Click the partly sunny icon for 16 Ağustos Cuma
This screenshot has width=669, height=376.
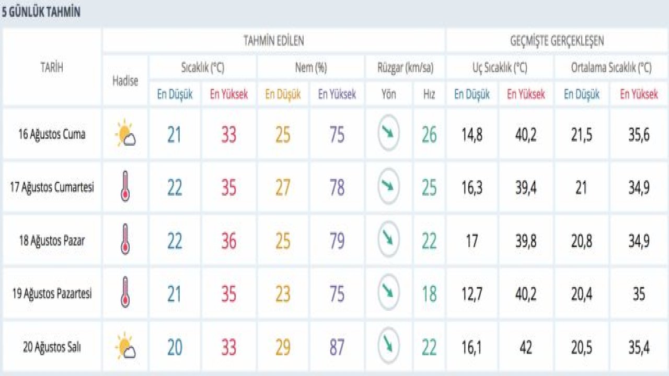pos(125,134)
